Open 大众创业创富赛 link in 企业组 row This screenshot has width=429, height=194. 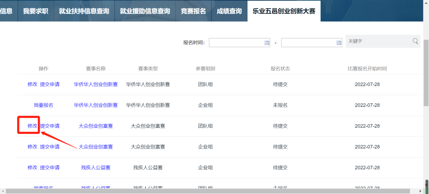tap(96, 147)
